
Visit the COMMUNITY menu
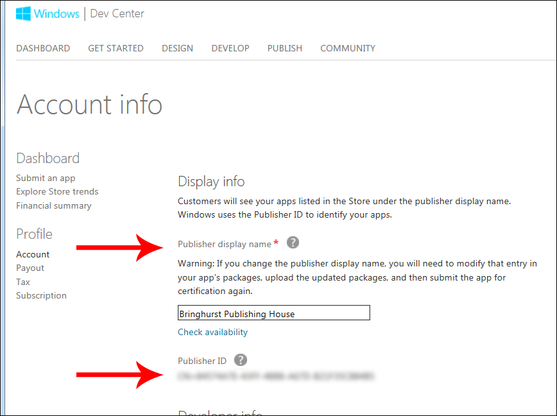[x=348, y=48]
